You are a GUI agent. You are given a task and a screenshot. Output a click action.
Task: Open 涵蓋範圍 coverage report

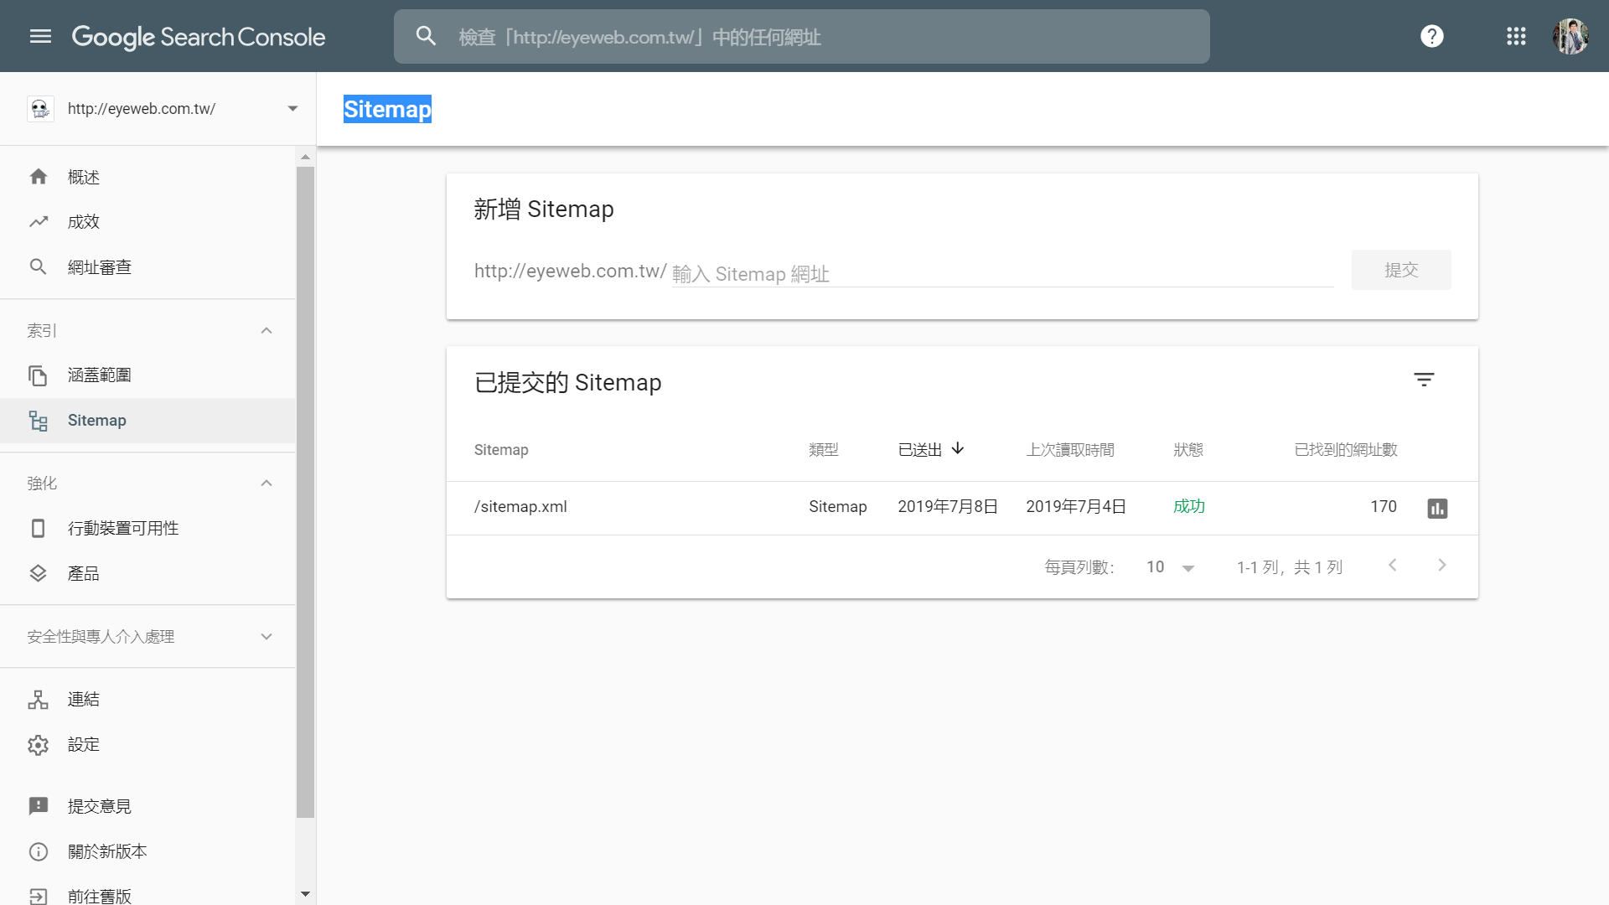coord(147,375)
